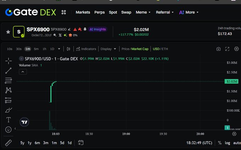
Task: Select the trend line drawing tool
Action: click(9, 71)
